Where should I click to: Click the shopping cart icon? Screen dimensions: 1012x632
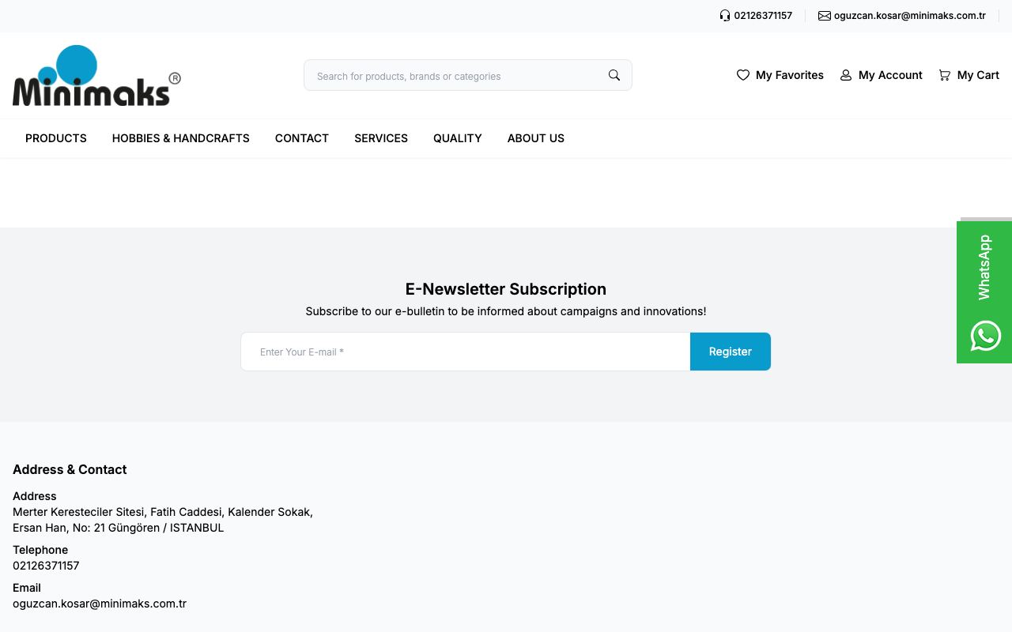click(x=945, y=75)
